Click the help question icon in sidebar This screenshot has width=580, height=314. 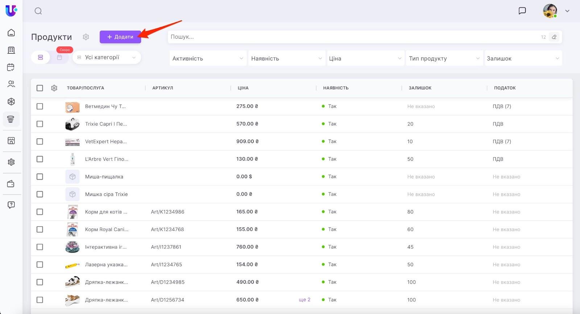[x=11, y=205]
